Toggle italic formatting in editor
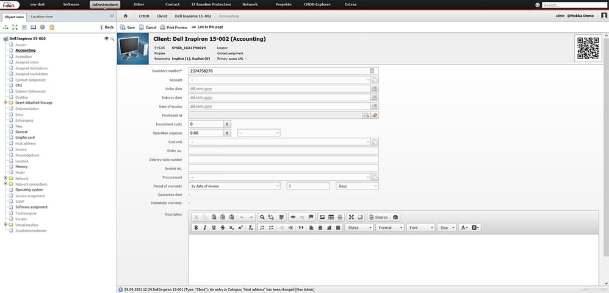 point(205,228)
